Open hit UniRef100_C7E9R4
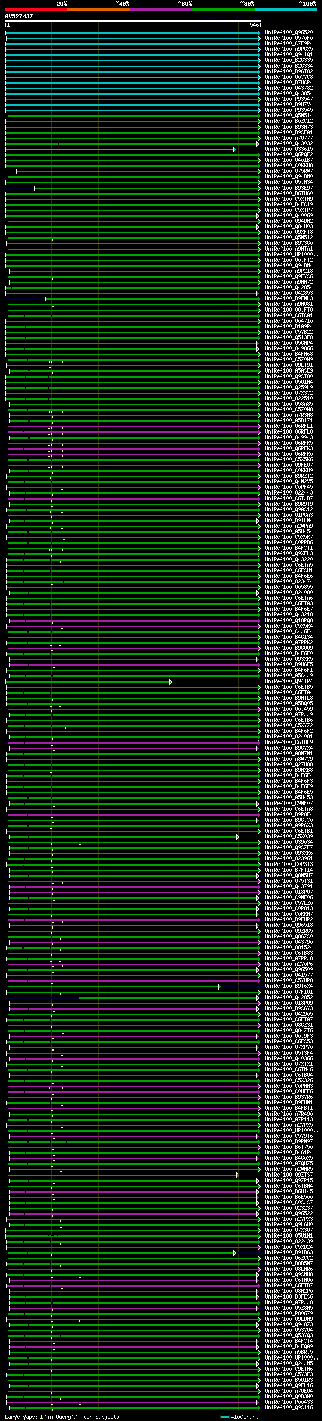322x1421 pixels. [288, 43]
